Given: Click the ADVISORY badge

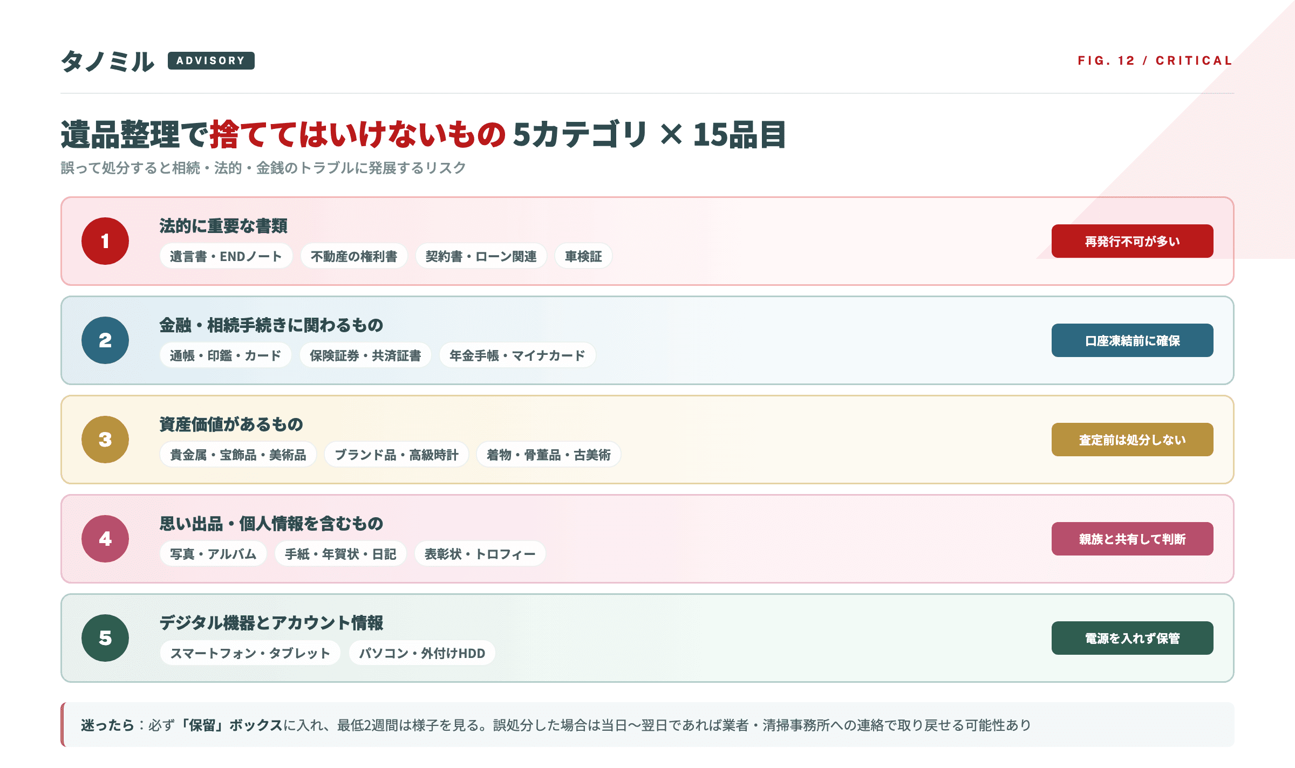Looking at the screenshot, I should tap(211, 60).
